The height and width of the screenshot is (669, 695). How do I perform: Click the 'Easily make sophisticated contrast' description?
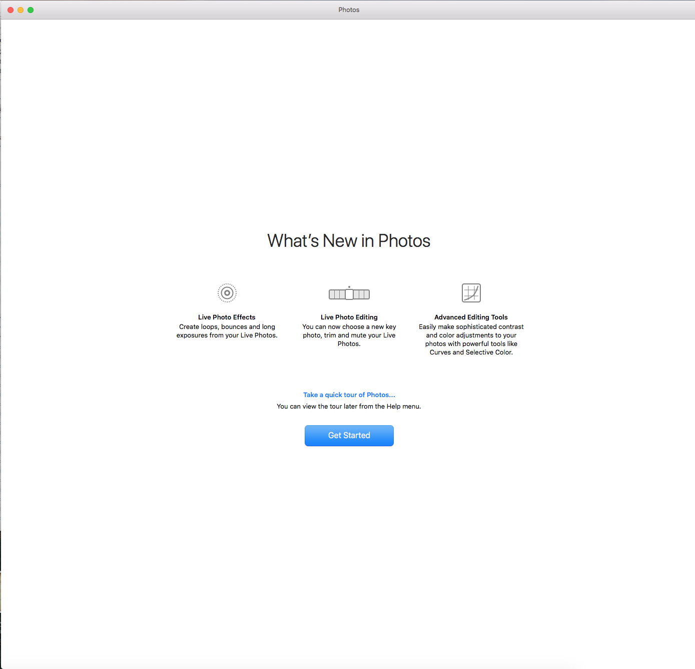pos(471,340)
